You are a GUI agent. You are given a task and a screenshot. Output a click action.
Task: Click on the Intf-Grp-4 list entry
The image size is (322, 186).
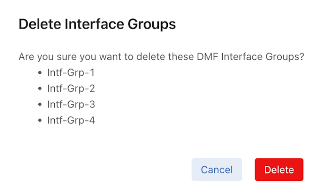coord(71,120)
